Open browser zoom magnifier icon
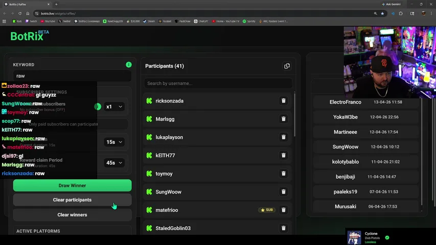This screenshot has height=245, width=436. pyautogui.click(x=375, y=13)
